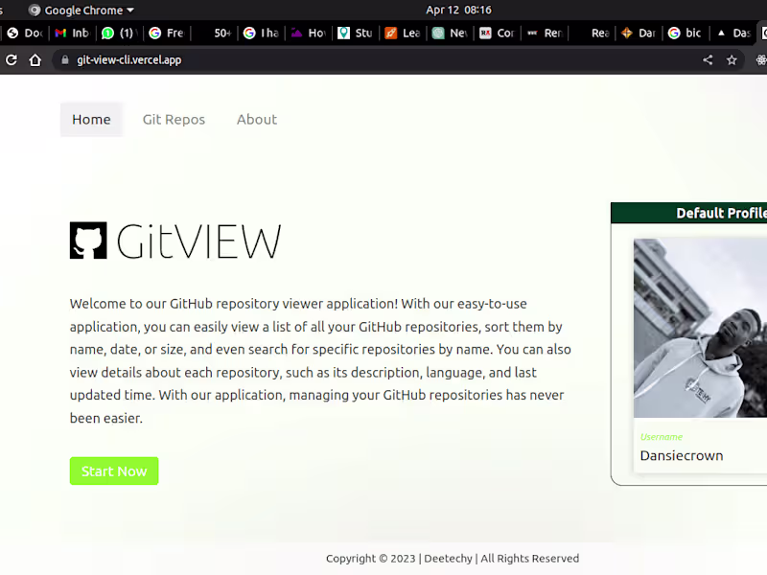Switch to the 'New' chat tab

[x=450, y=33]
